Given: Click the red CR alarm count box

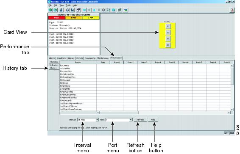Looking at the screenshot, I should (x=56, y=18).
